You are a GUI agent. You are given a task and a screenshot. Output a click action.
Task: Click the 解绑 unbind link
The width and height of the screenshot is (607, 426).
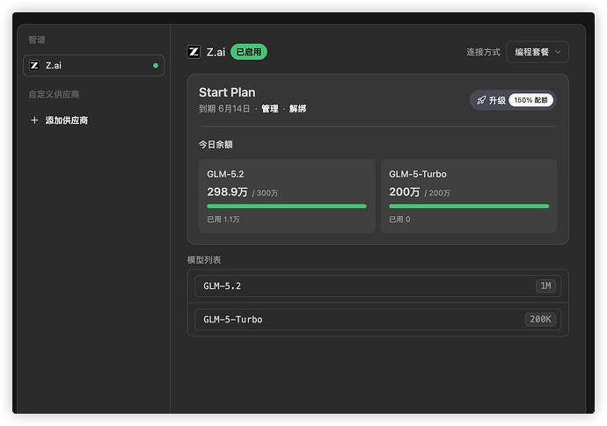[297, 109]
